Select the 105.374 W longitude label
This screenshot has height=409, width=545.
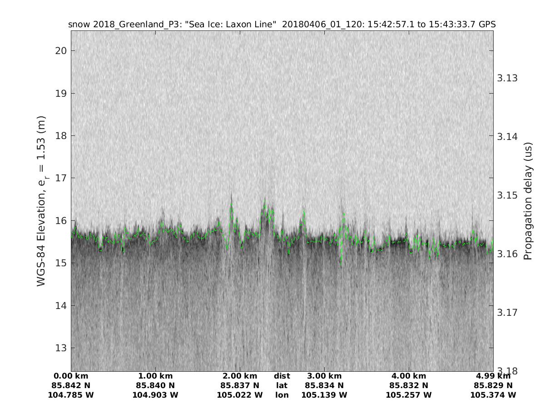coord(493,395)
